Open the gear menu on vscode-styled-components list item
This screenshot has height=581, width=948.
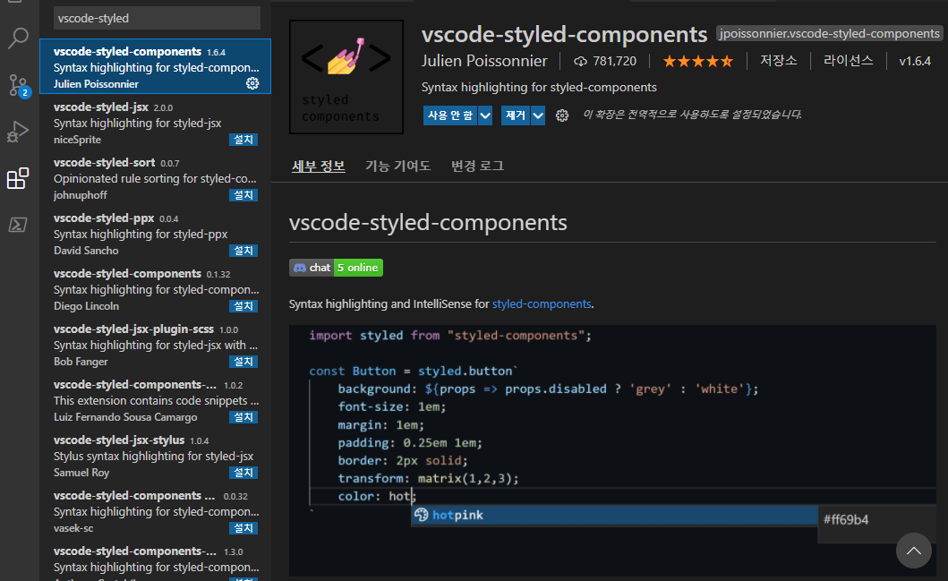tap(252, 82)
